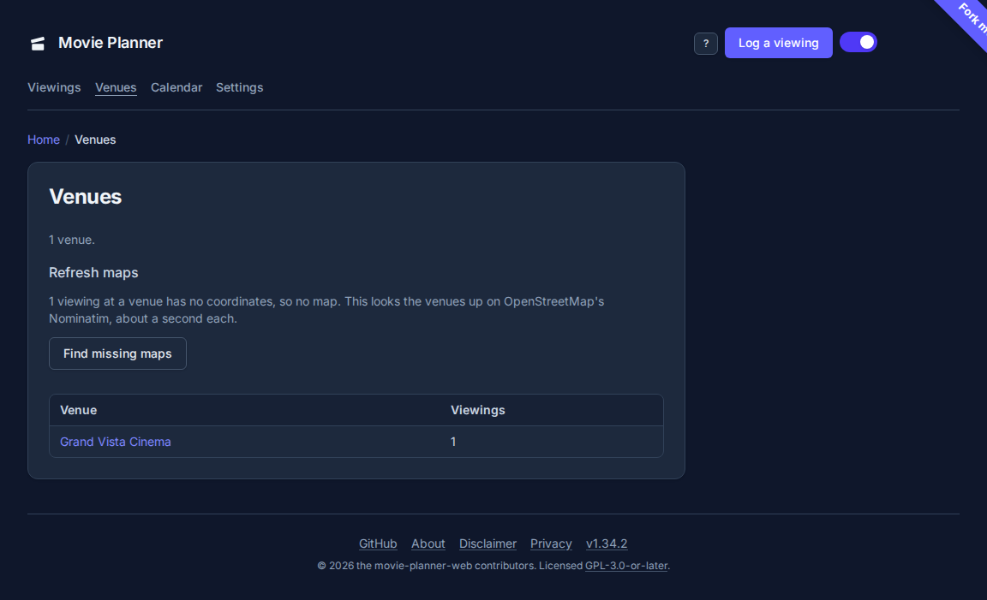The image size is (987, 600).
Task: Open the Calendar nav tab
Action: point(176,87)
